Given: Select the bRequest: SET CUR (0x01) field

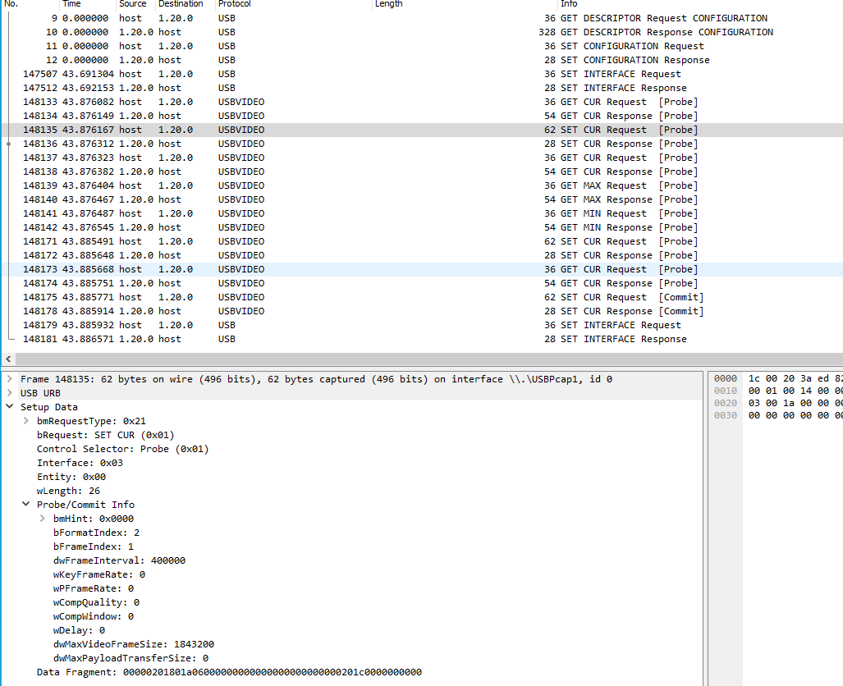Looking at the screenshot, I should pos(105,435).
